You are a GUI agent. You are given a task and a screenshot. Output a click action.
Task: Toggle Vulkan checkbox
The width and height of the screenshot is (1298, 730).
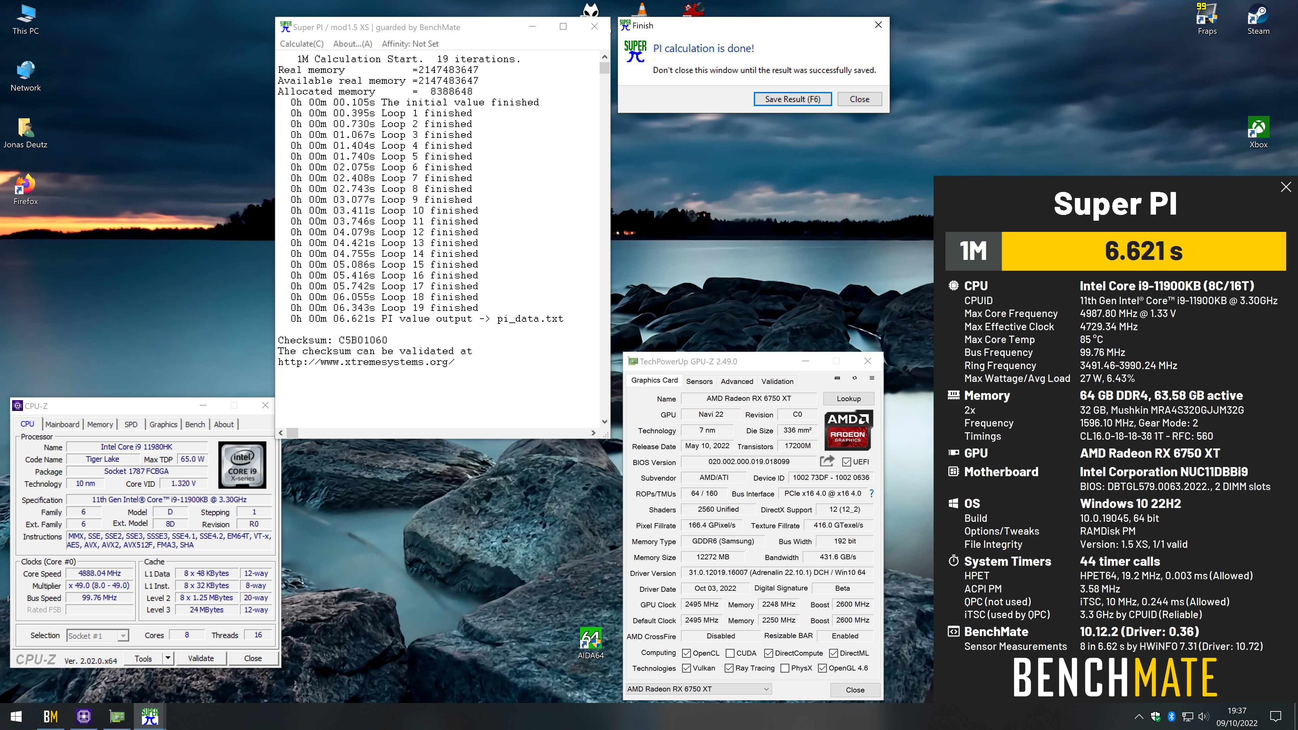(x=686, y=668)
